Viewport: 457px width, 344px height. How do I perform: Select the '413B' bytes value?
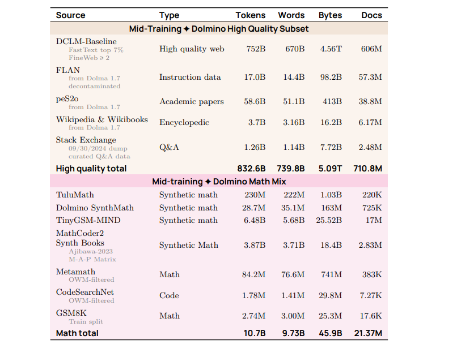[x=332, y=101]
